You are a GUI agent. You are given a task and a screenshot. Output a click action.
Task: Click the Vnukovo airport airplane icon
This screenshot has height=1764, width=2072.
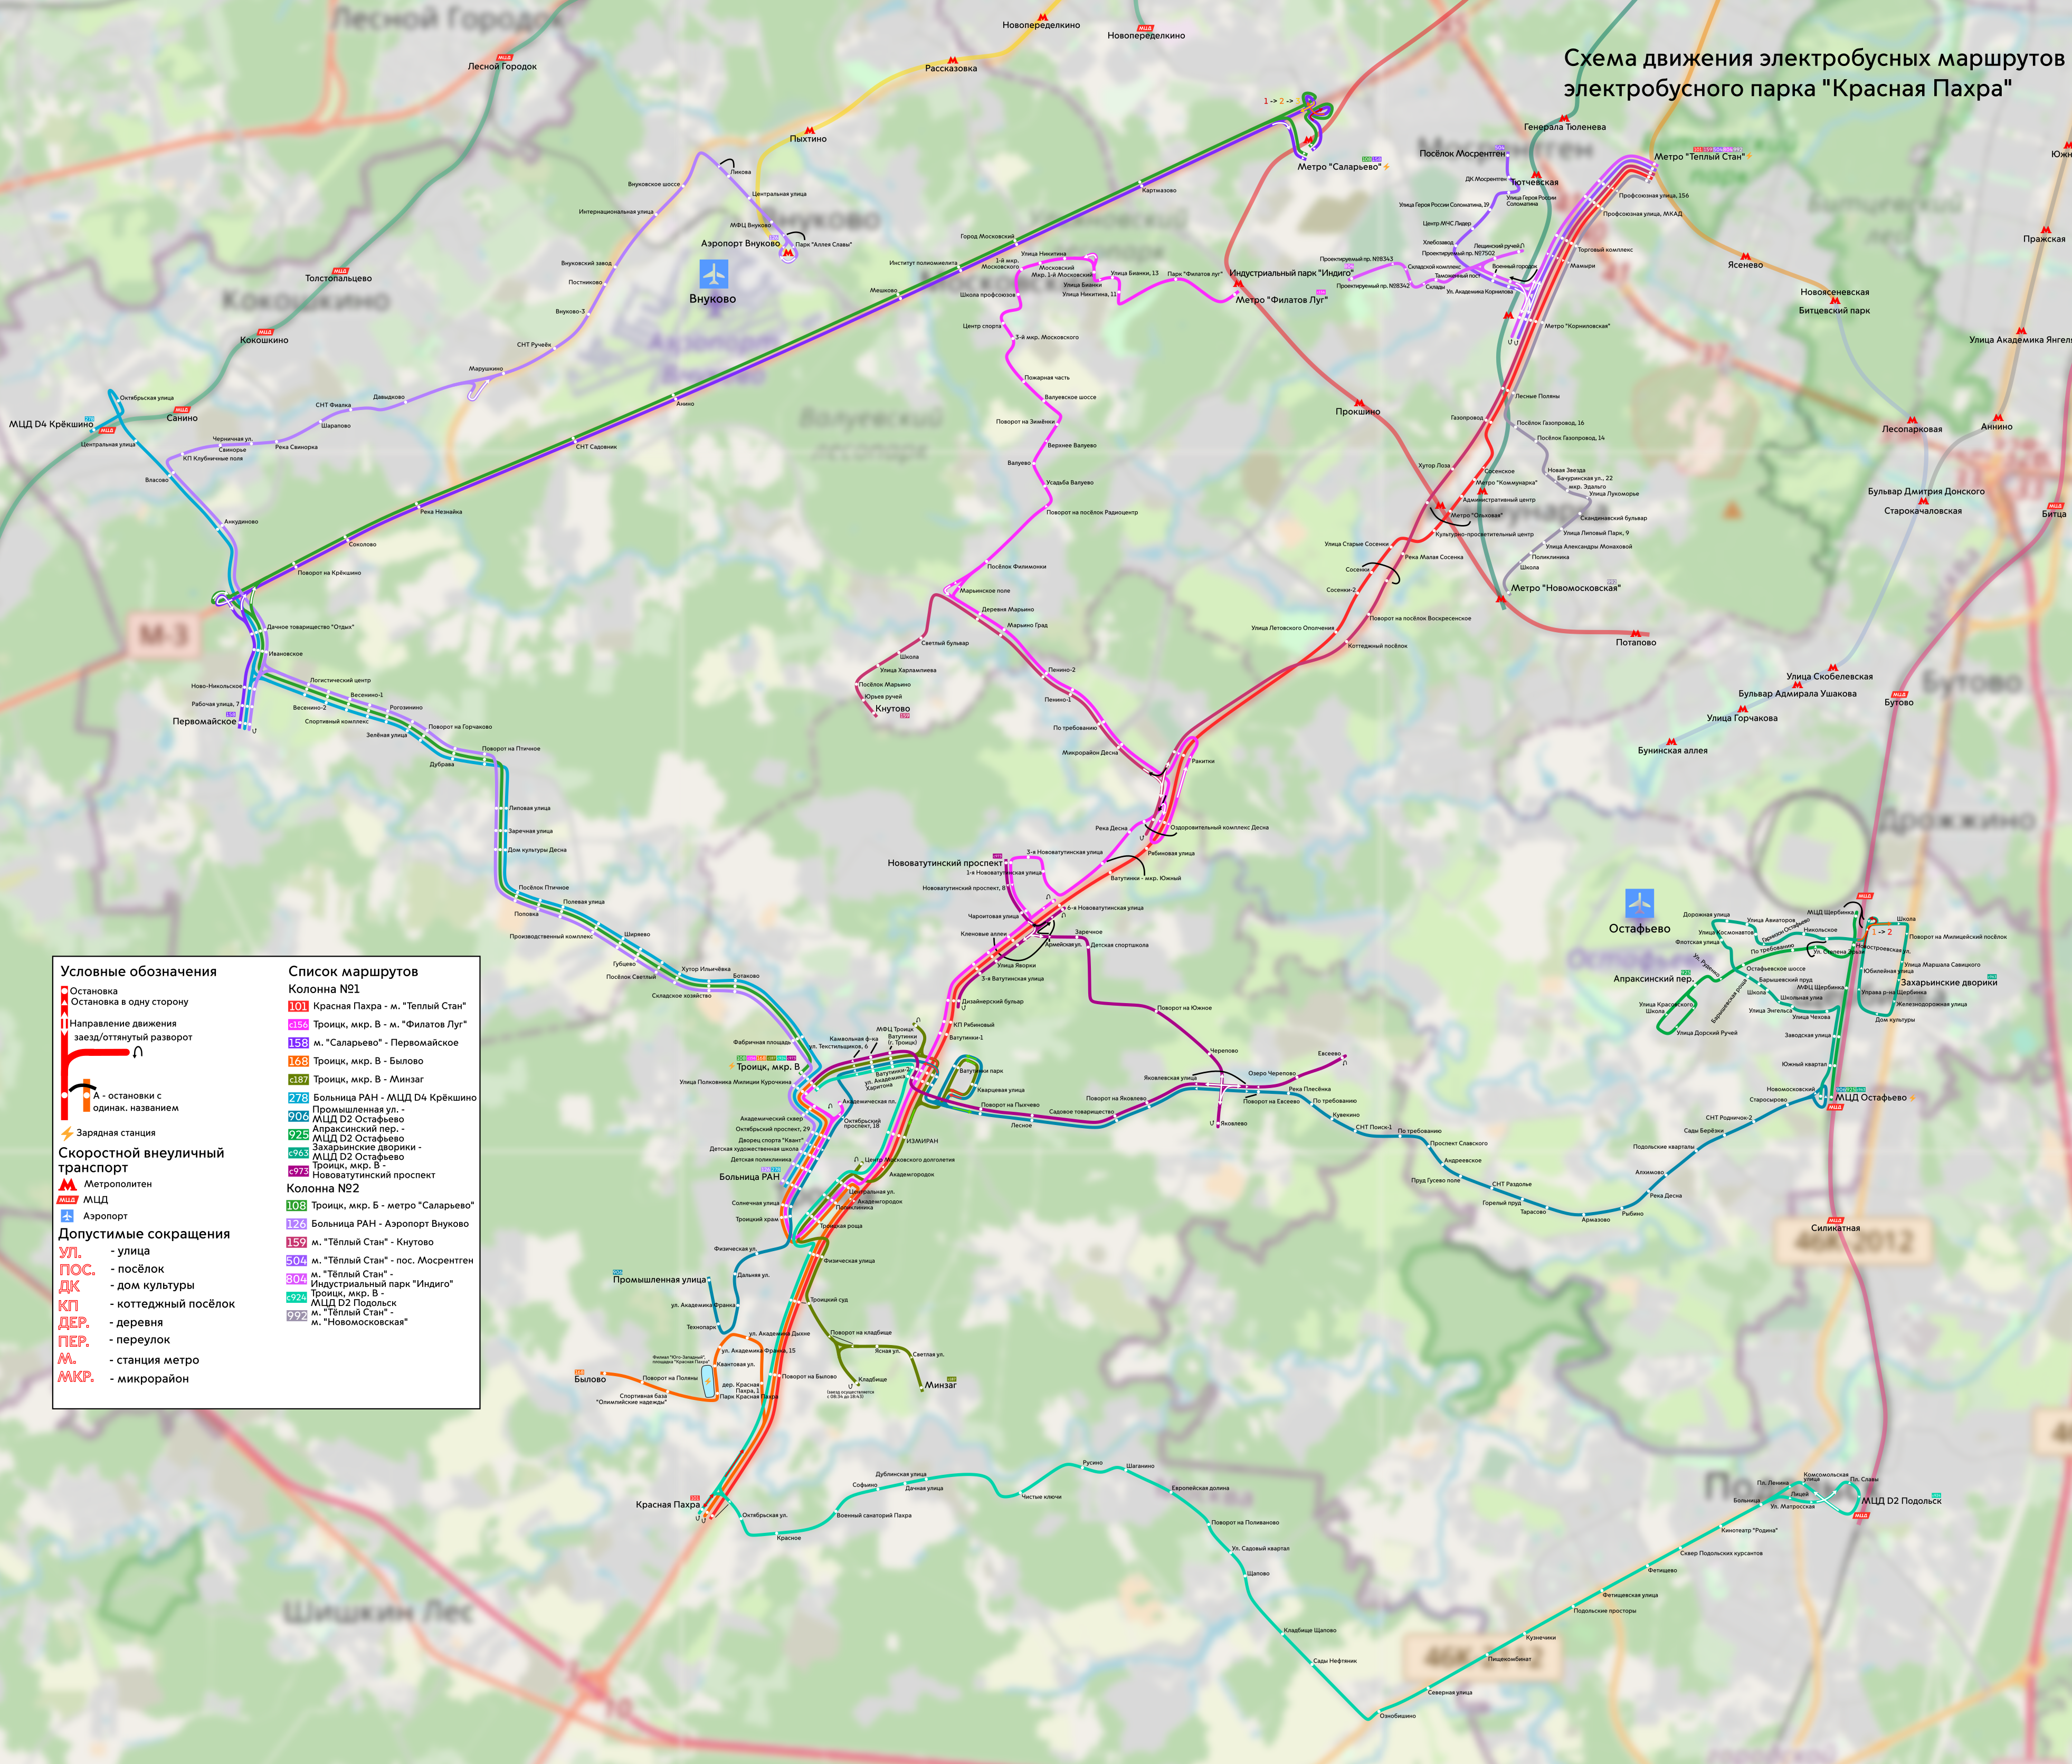[x=713, y=274]
